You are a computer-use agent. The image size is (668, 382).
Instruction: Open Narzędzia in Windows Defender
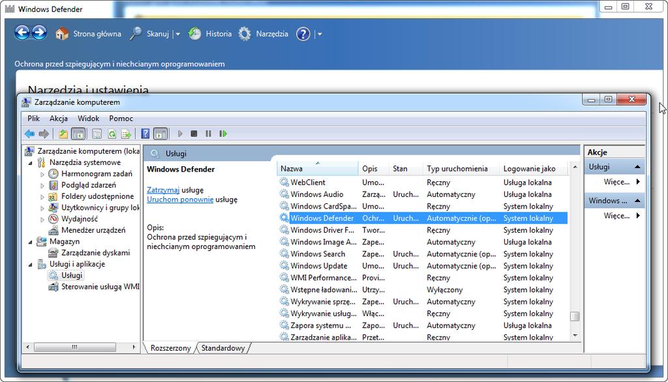[263, 34]
